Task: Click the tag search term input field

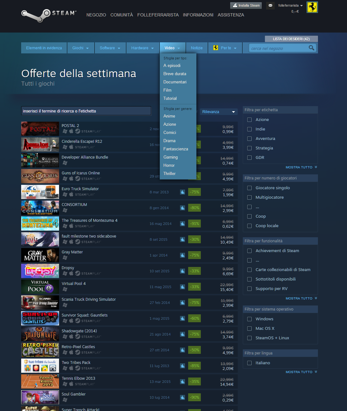Action: pyautogui.click(x=86, y=111)
